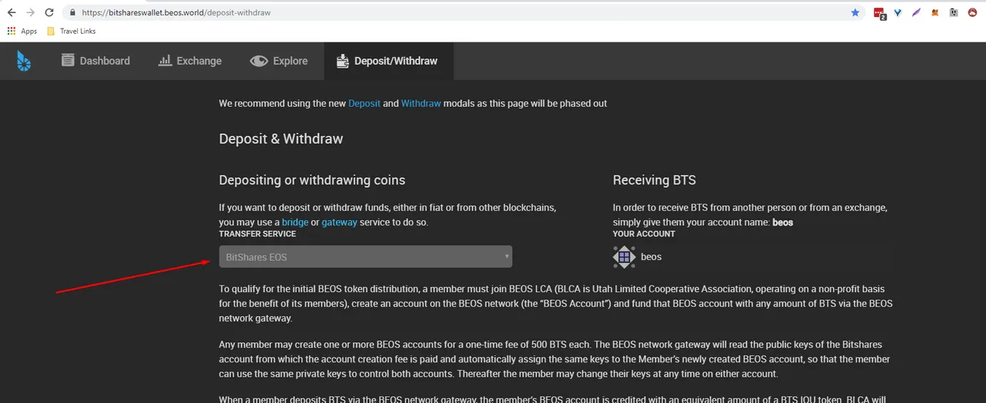Click the browser back arrow
986x403 pixels.
tap(12, 13)
